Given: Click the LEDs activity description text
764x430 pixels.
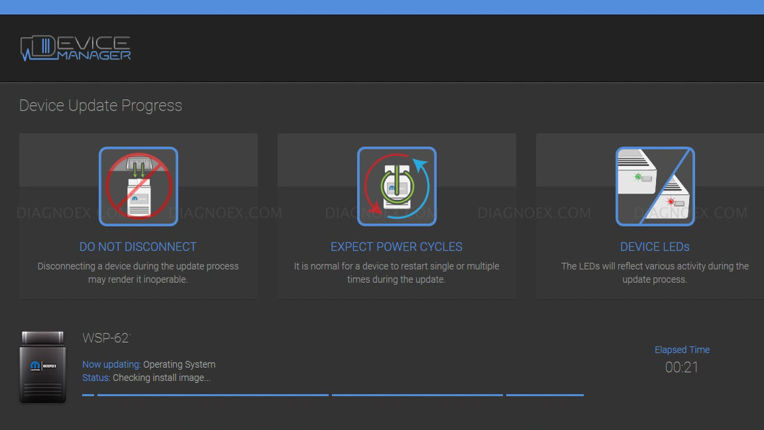Looking at the screenshot, I should (x=655, y=272).
